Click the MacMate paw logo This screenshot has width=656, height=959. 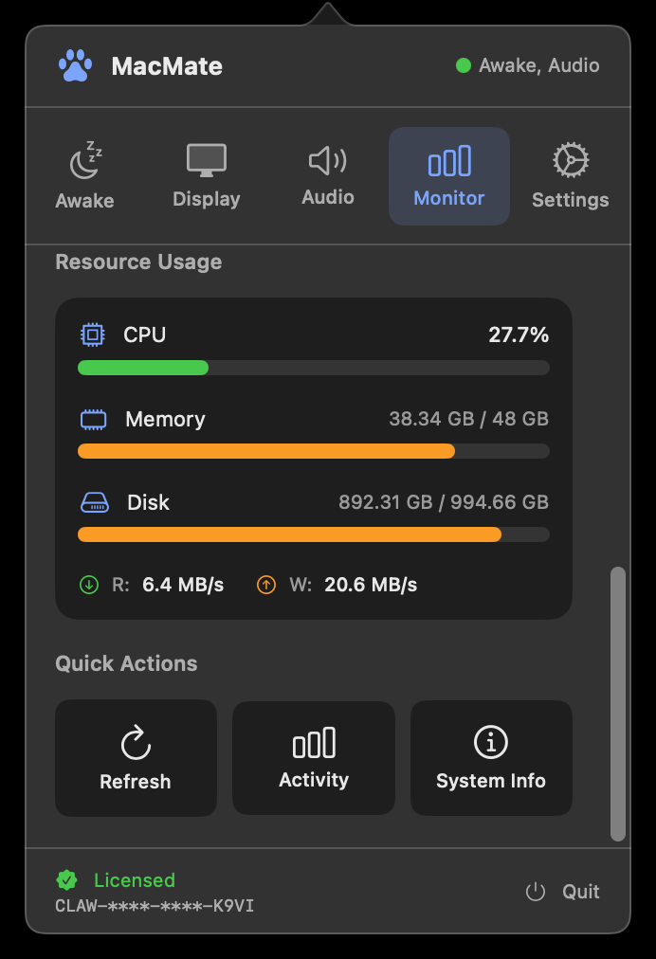(74, 65)
